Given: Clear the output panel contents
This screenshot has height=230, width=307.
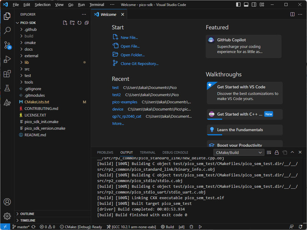Looking at the screenshot, I should [x=269, y=153].
